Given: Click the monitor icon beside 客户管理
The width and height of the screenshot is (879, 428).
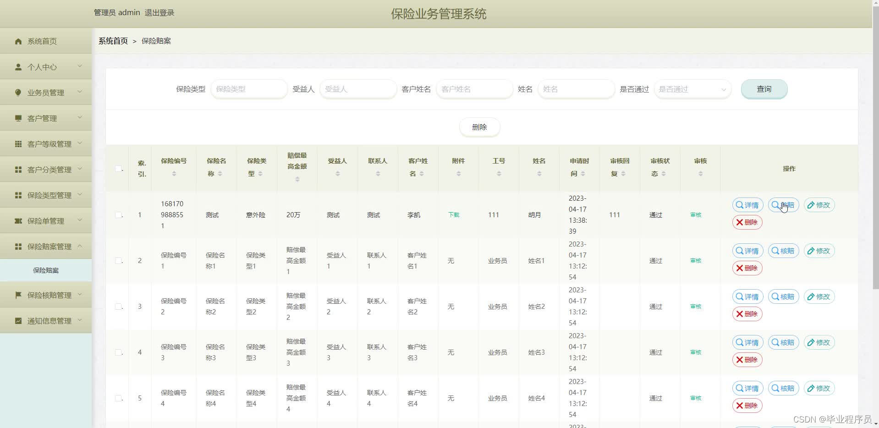Looking at the screenshot, I should (x=18, y=118).
